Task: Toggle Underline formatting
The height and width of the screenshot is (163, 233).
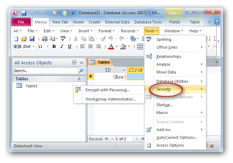Action: click(x=70, y=47)
